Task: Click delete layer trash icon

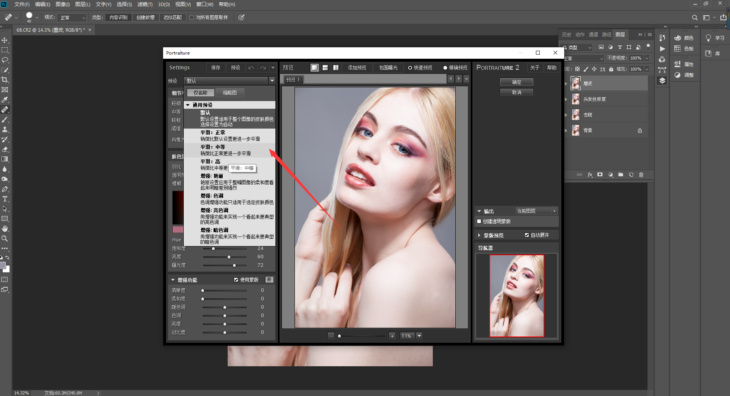Action: (x=641, y=175)
